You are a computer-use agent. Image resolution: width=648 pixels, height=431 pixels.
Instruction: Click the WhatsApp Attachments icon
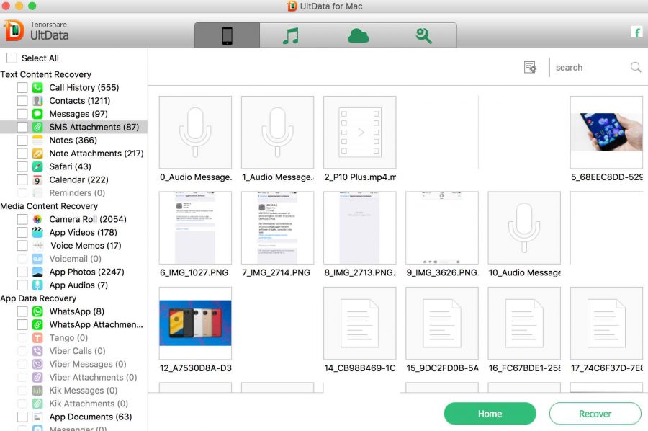(37, 325)
